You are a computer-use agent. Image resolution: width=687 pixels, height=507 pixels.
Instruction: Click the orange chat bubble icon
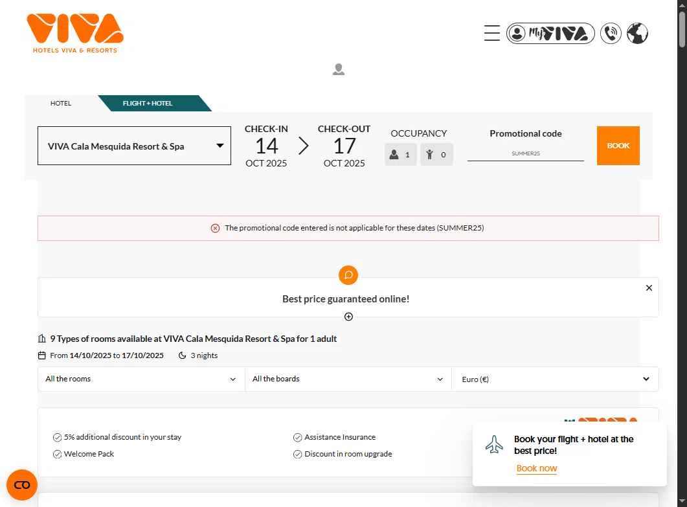click(348, 275)
